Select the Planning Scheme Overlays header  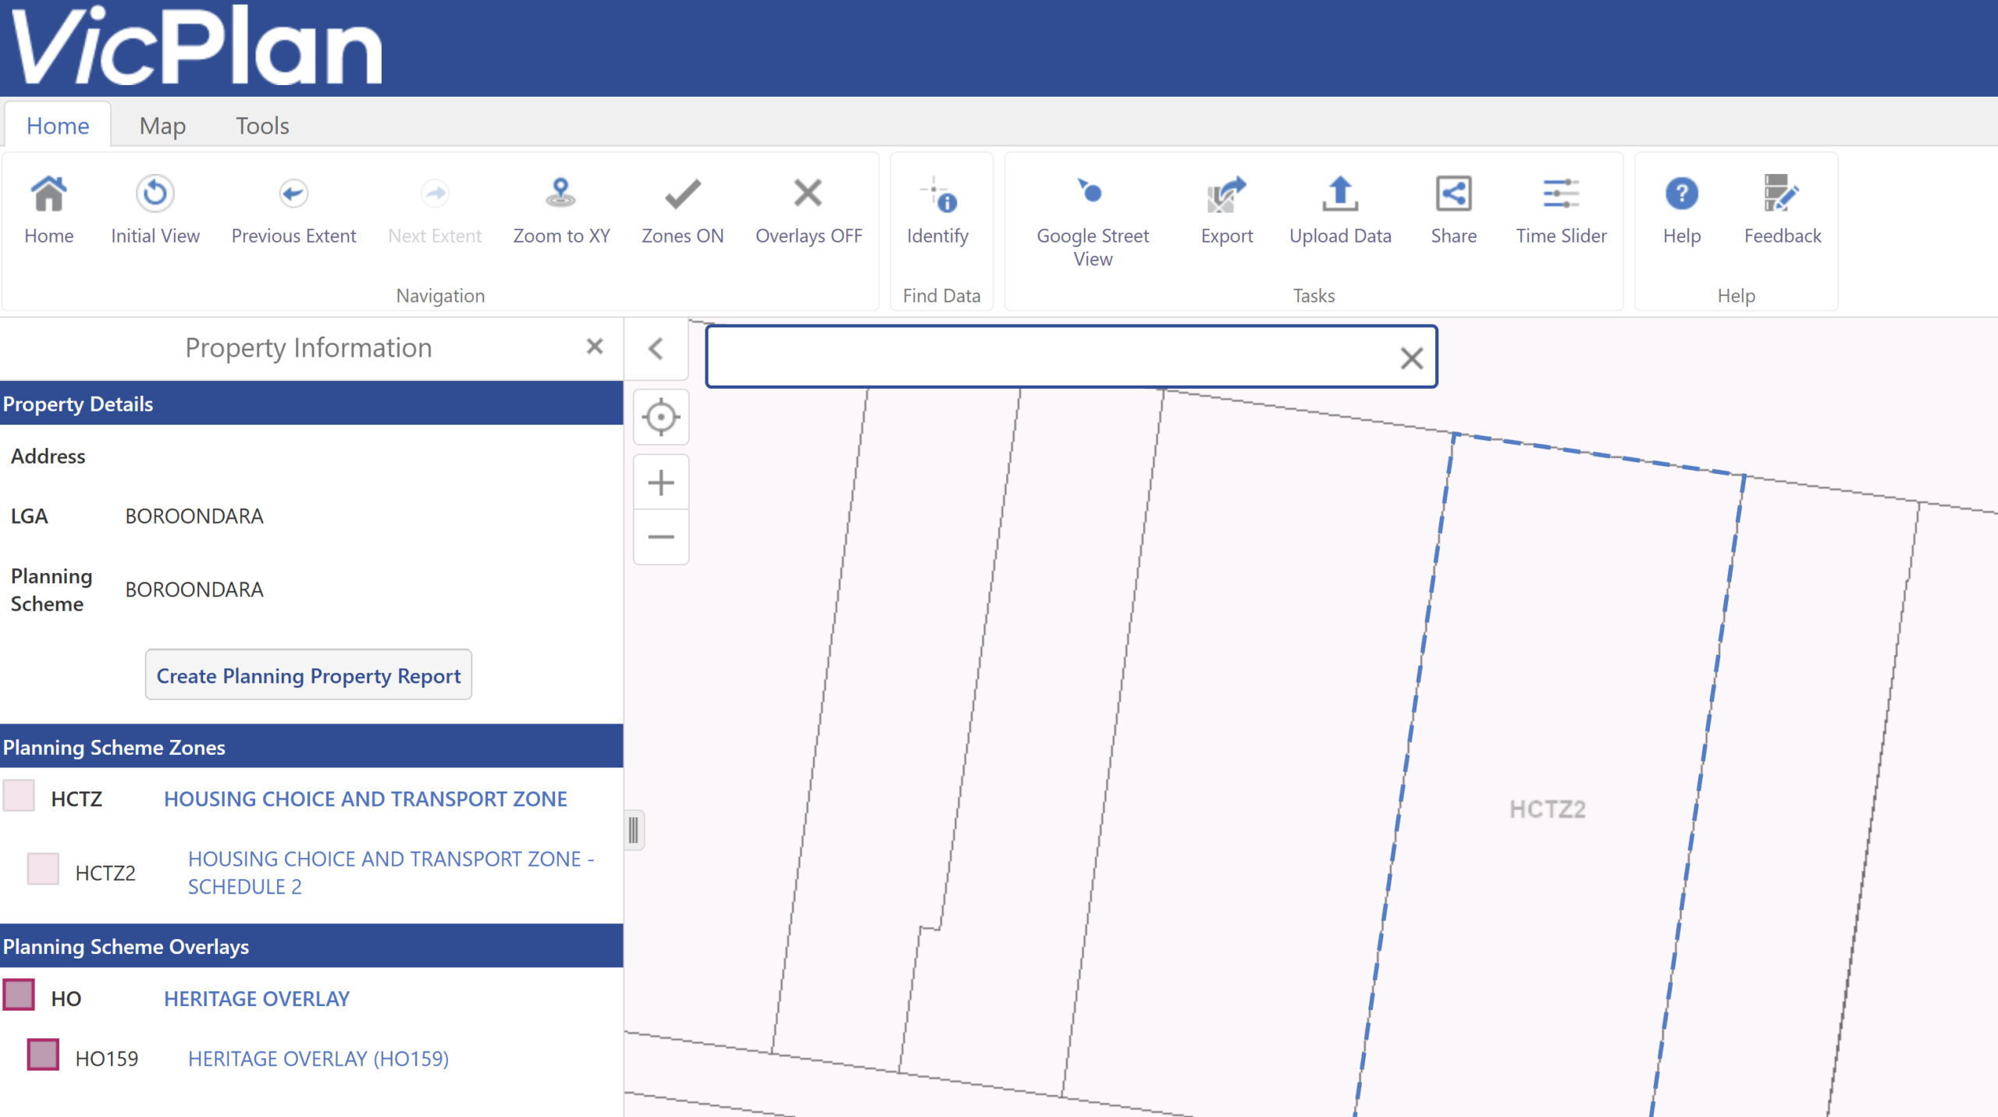pos(311,946)
